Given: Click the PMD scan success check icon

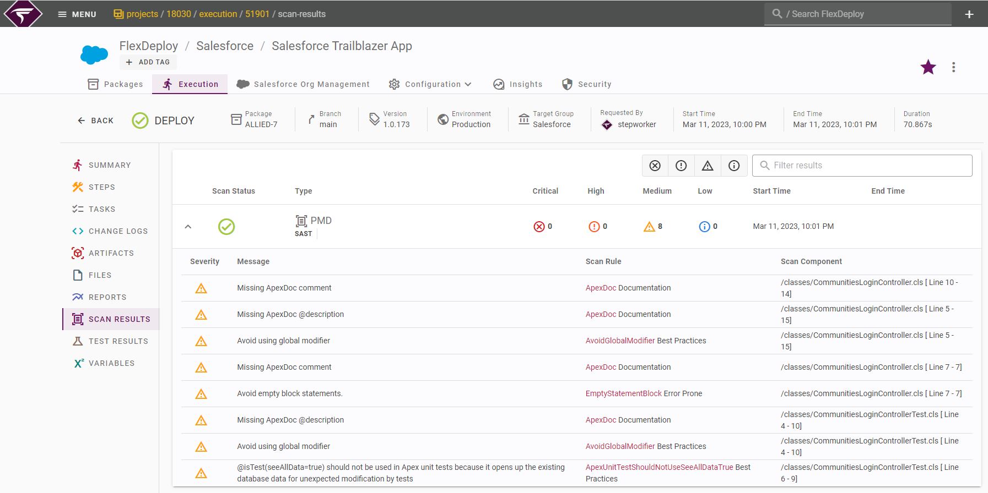Looking at the screenshot, I should click(x=226, y=227).
